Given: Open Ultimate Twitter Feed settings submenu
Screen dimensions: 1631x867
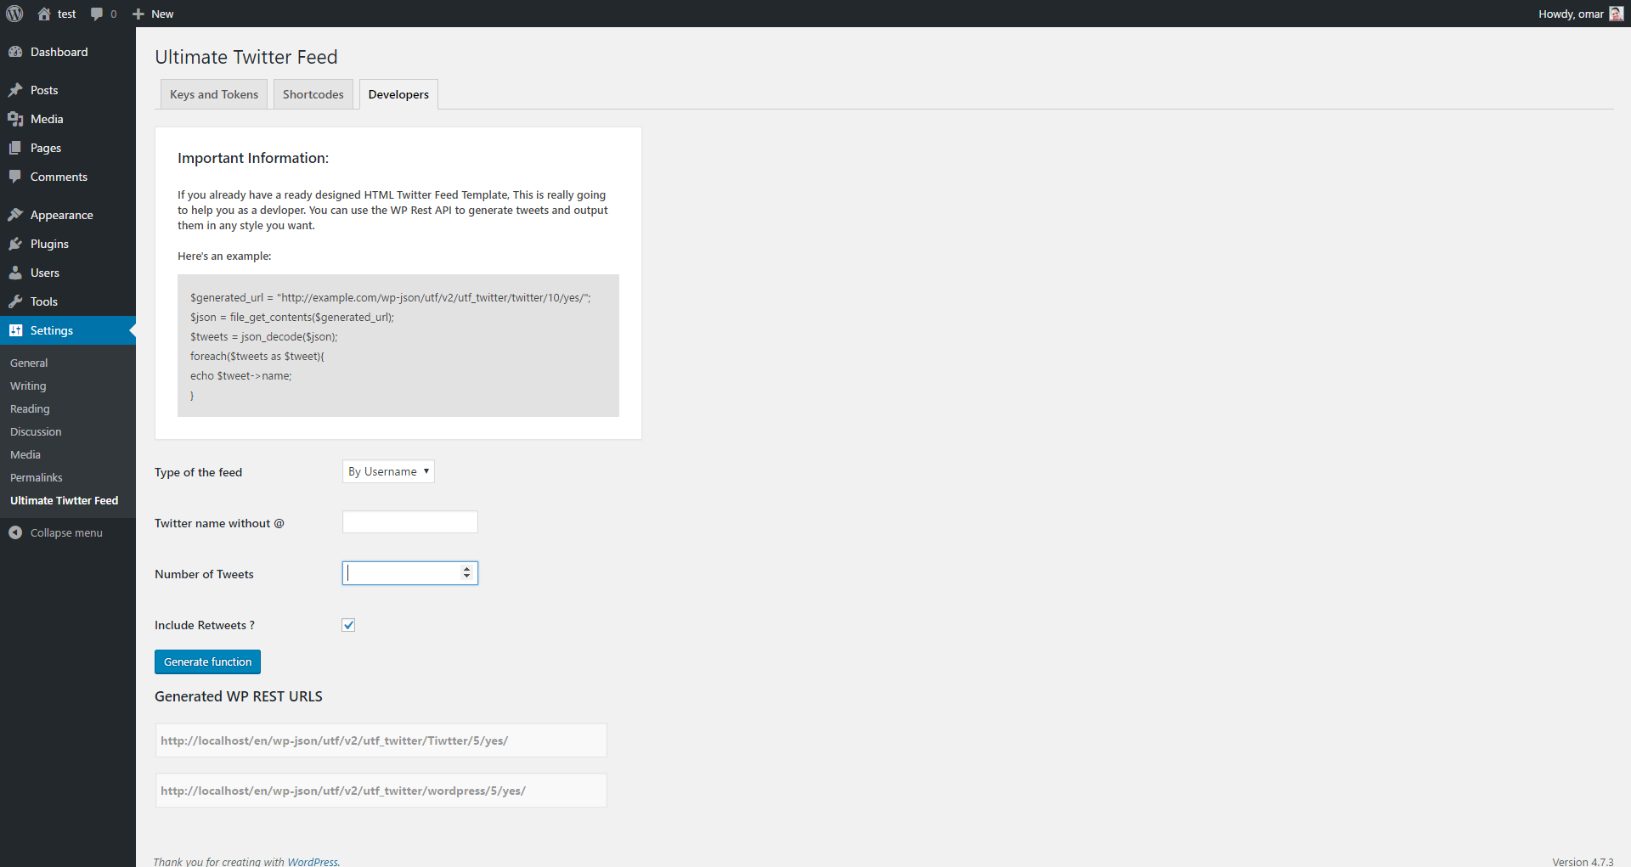Looking at the screenshot, I should point(65,500).
